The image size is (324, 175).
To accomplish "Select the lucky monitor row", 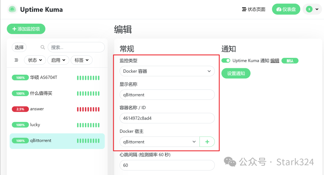I will pos(57,125).
